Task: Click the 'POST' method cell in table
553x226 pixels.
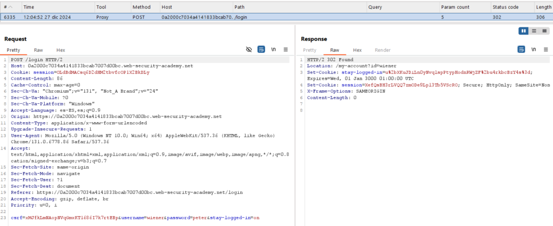Action: pos(138,17)
